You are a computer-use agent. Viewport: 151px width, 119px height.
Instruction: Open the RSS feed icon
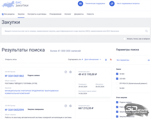pyautogui.click(x=111, y=60)
